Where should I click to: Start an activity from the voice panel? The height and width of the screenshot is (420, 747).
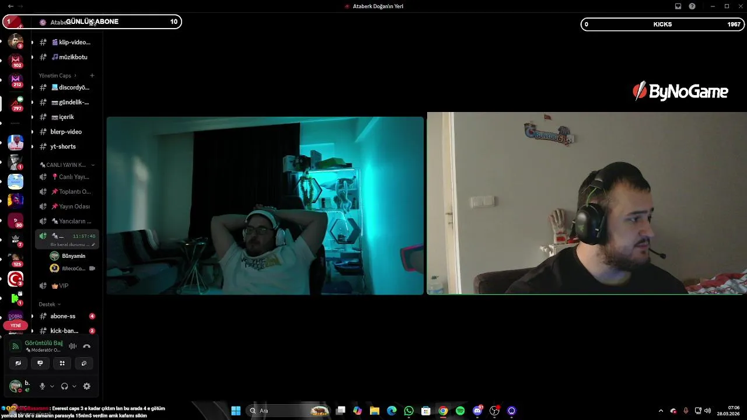tap(62, 363)
